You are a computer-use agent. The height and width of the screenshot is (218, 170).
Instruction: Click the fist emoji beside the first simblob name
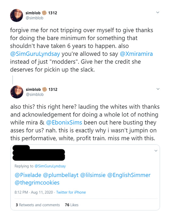(x=44, y=13)
